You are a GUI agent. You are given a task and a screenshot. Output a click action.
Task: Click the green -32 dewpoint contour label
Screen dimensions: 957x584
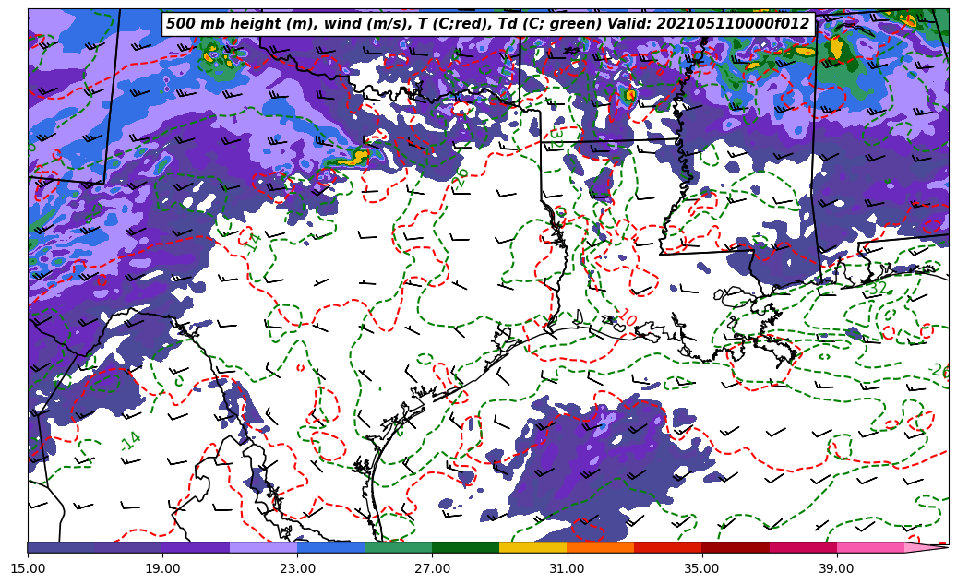point(876,289)
